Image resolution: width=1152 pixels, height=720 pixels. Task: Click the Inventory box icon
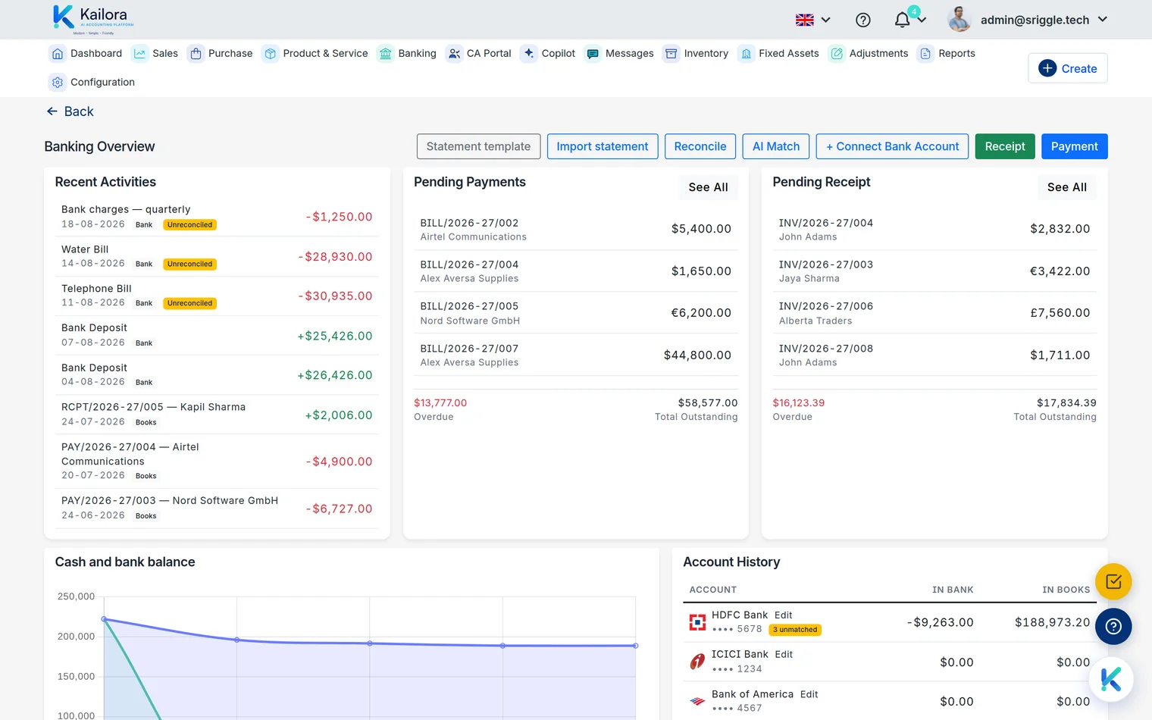click(671, 54)
